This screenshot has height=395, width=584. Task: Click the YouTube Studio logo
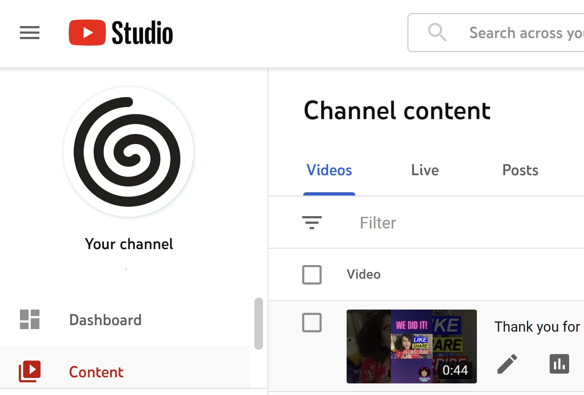120,33
